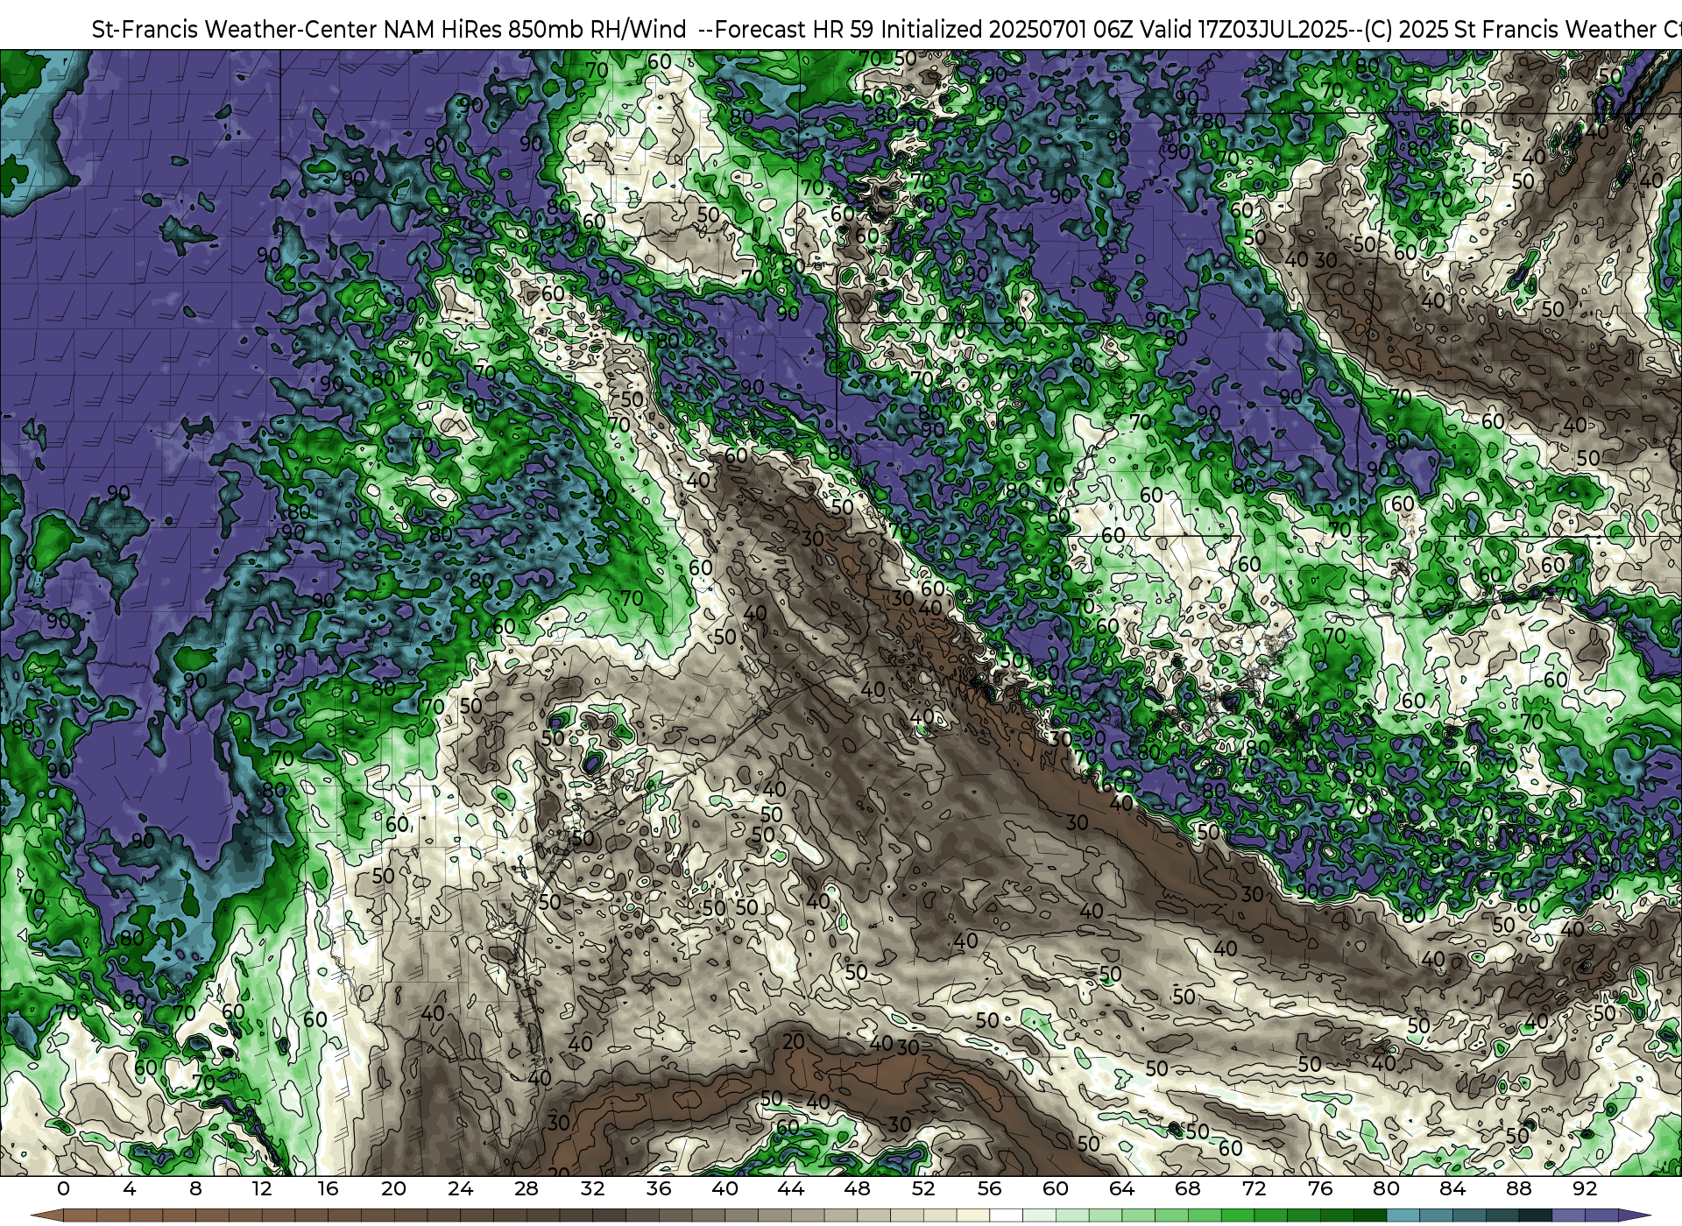Click the 36 tick label on the color scale
Screen dimensions: 1682x1226
659,1189
